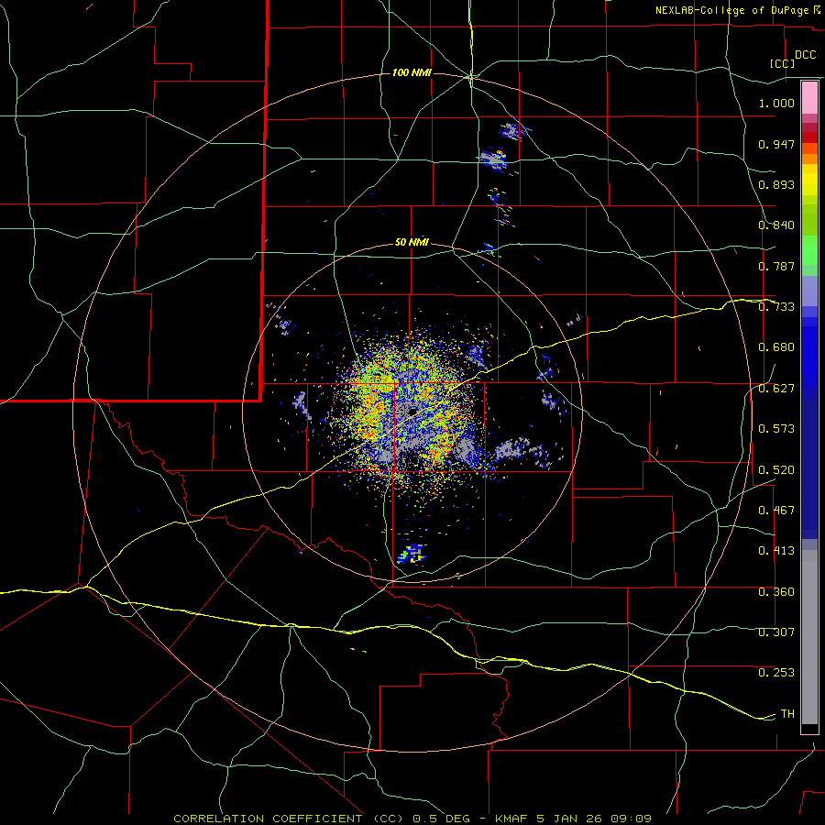Click the DCC label above the color scale
825x825 pixels.
coord(805,55)
